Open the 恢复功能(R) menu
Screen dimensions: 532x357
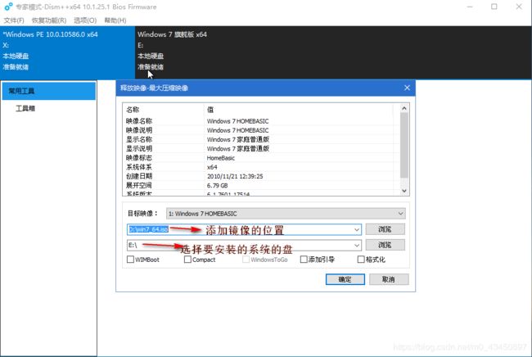click(49, 20)
